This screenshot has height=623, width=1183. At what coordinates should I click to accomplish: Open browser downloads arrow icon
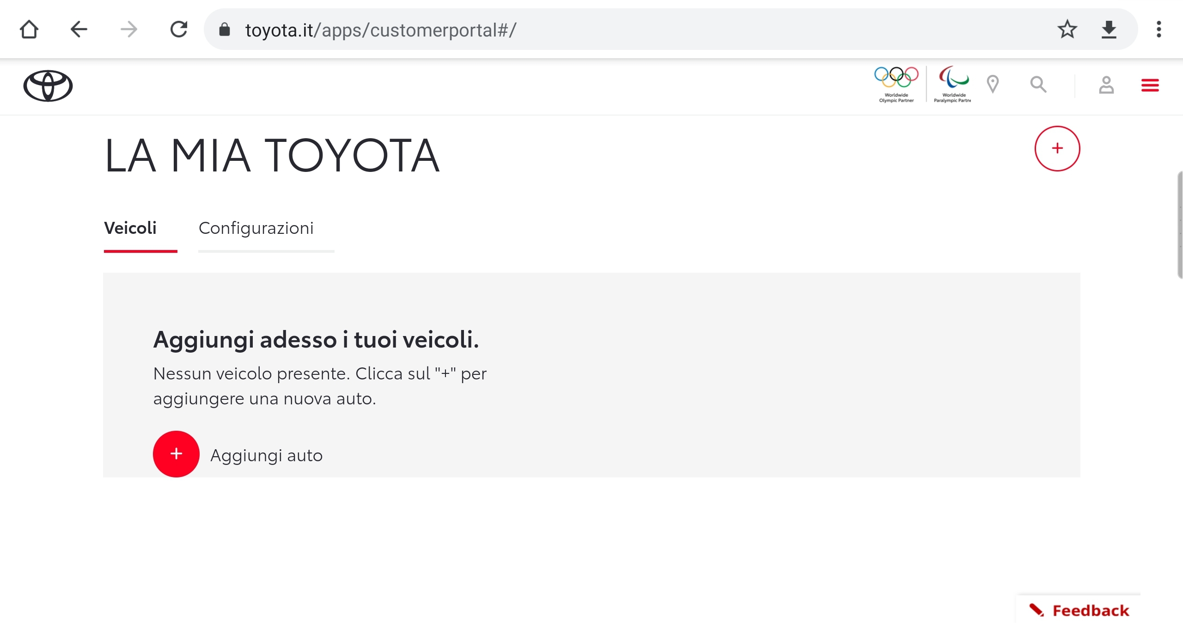pyautogui.click(x=1109, y=30)
